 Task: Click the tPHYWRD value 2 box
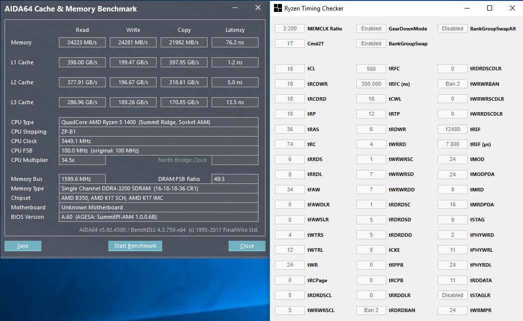(453, 235)
